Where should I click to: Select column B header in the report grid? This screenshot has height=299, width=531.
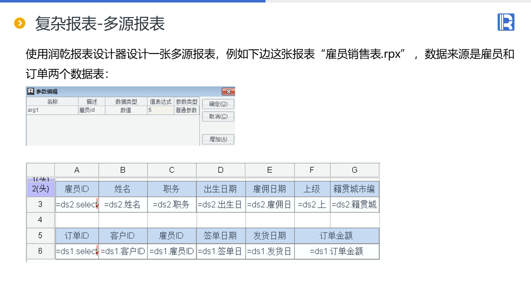pos(123,170)
